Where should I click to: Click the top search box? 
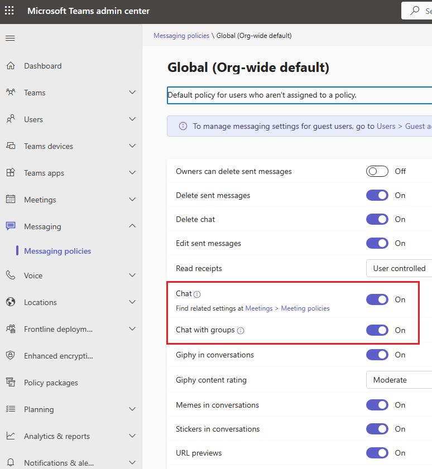(x=417, y=11)
